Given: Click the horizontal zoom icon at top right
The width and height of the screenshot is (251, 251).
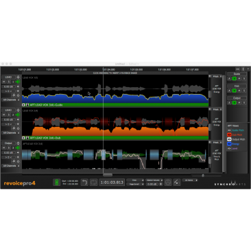Looking at the screenshot, I should [x=238, y=69].
